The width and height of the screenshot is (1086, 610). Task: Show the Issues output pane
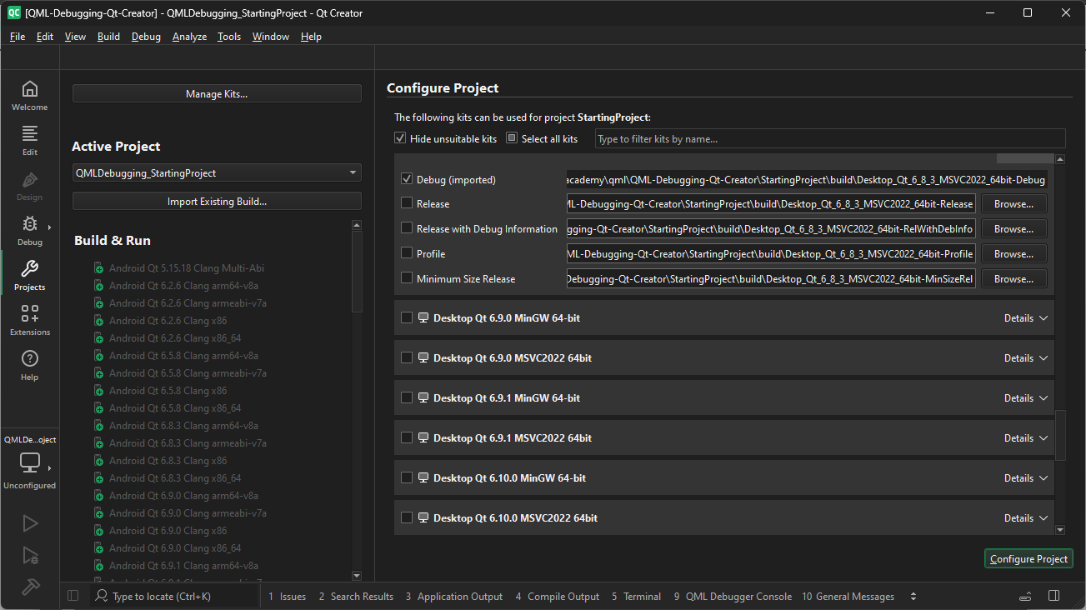tap(288, 596)
